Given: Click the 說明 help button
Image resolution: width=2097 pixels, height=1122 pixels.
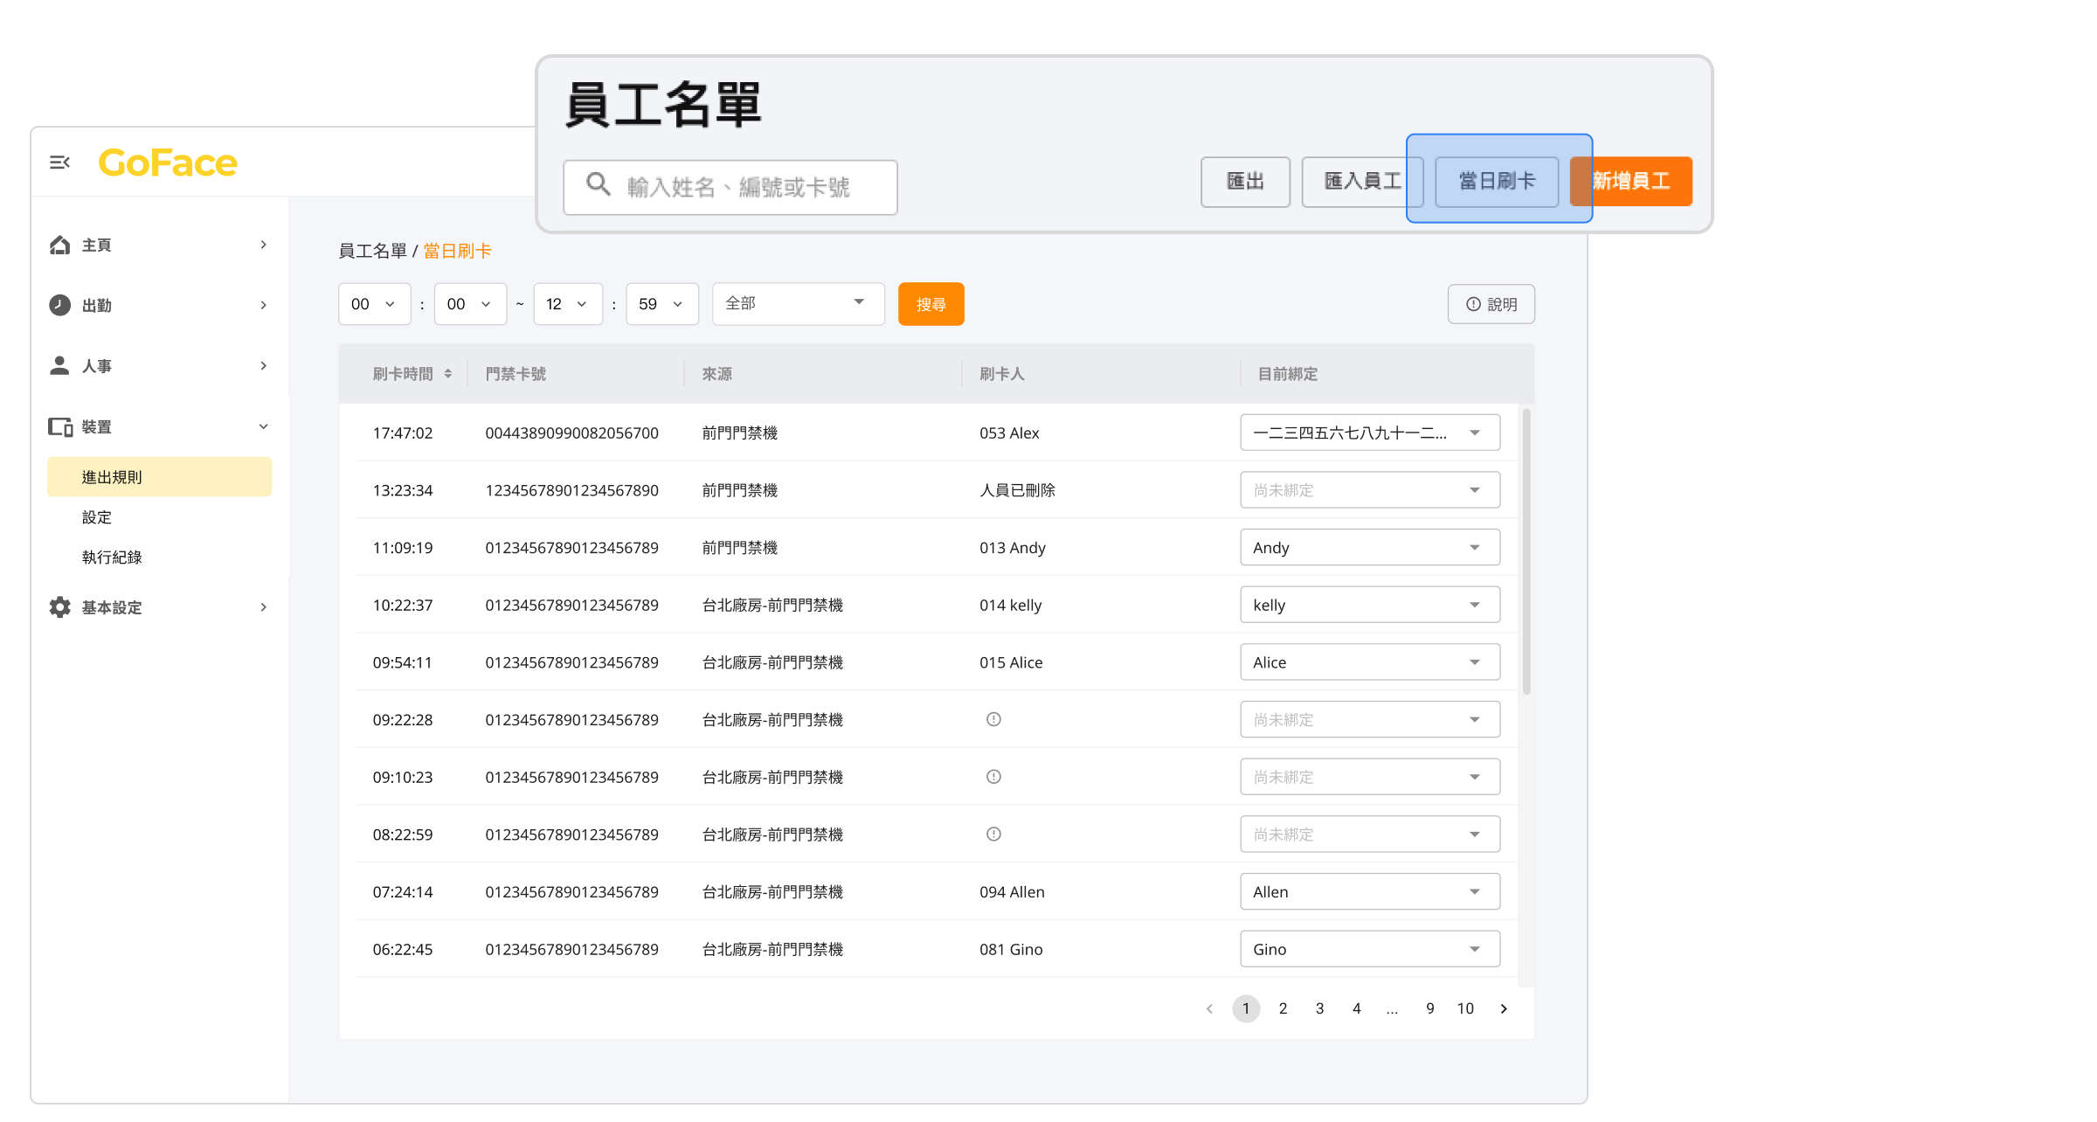Looking at the screenshot, I should click(x=1491, y=304).
